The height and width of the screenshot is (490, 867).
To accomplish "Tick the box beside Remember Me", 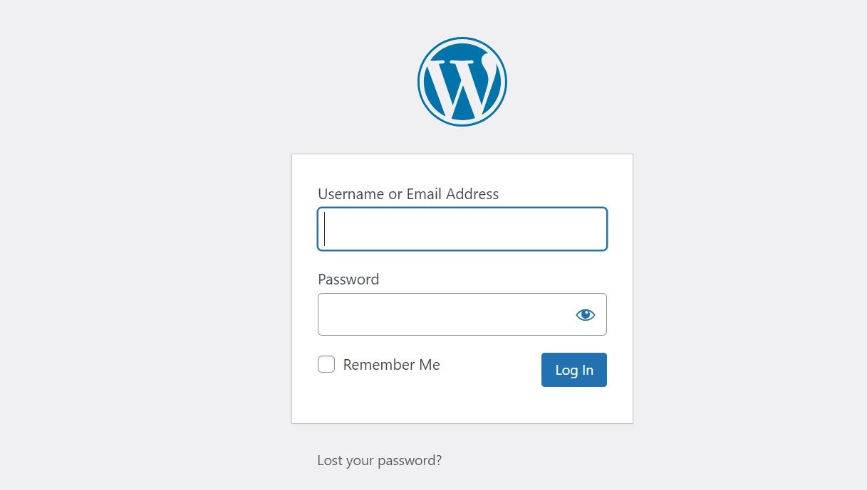I will tap(326, 365).
